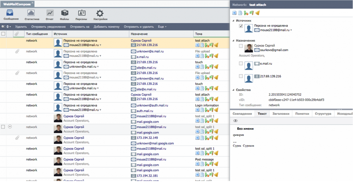Open the Еще more actions dropdown
This screenshot has height=182, width=353.
pyautogui.click(x=162, y=26)
